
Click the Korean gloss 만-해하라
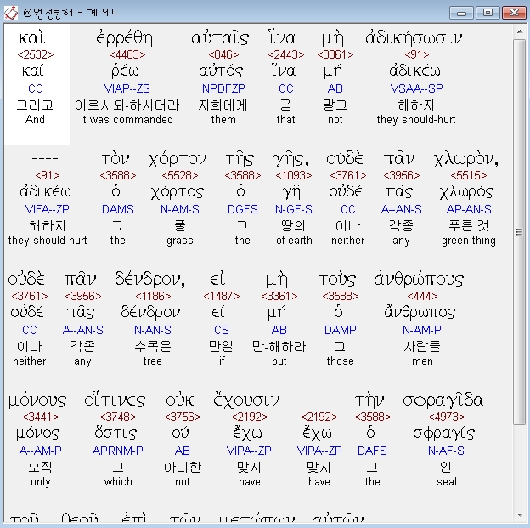click(x=279, y=347)
